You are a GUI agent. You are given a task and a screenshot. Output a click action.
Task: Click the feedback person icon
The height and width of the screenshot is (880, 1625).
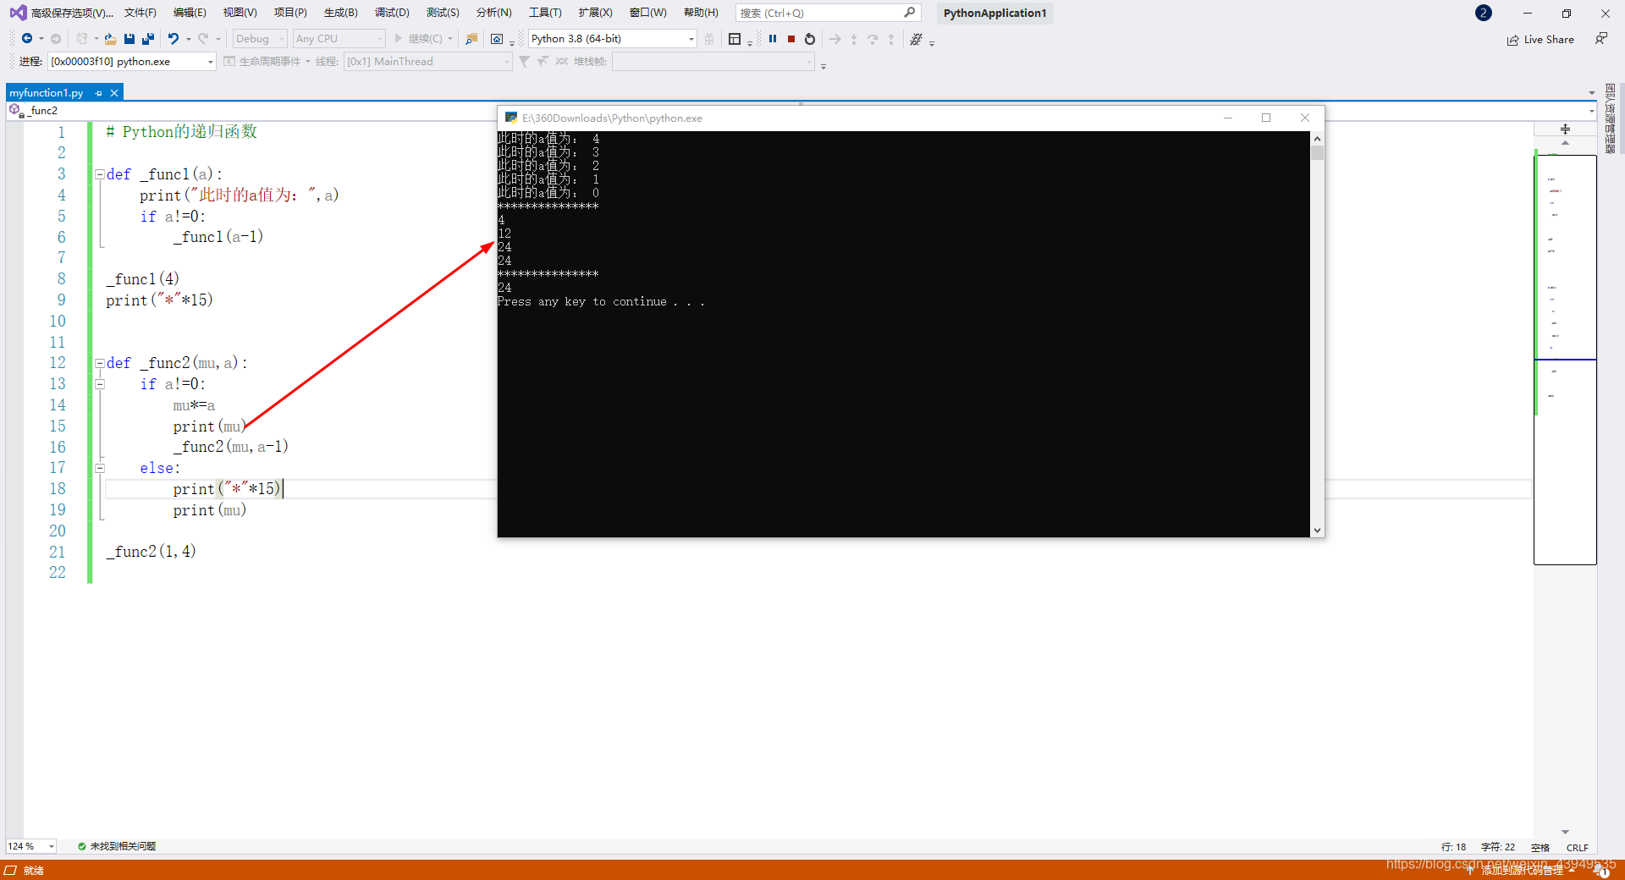(x=1601, y=39)
